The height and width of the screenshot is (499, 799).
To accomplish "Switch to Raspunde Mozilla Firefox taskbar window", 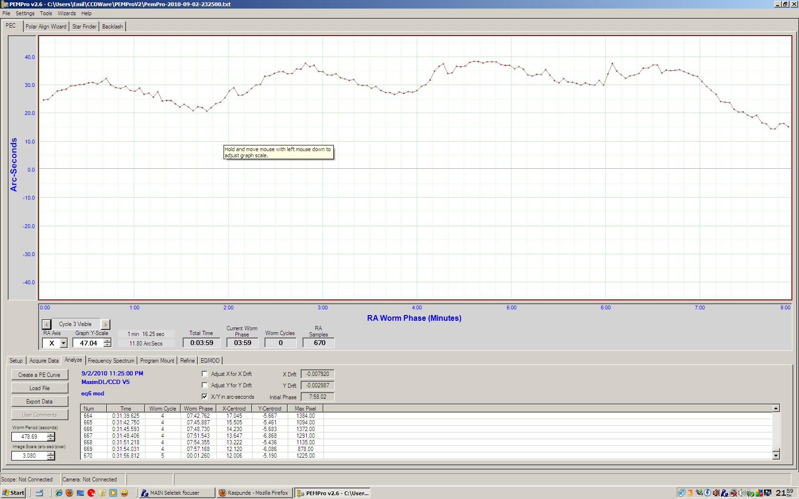I will pyautogui.click(x=254, y=493).
